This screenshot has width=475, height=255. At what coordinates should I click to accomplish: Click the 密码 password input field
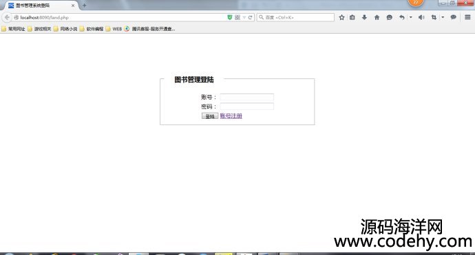[x=247, y=106]
